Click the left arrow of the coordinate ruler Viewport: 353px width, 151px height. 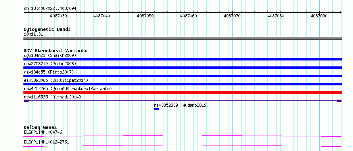[25, 13]
